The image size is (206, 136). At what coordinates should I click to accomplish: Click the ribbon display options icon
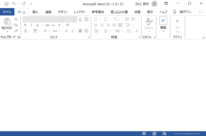click(166, 4)
